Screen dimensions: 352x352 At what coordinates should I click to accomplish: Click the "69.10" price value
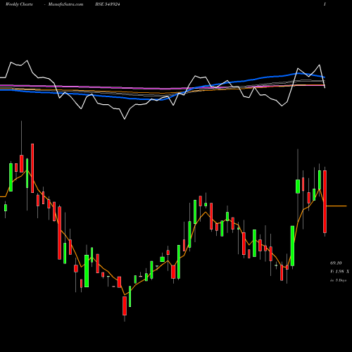click(336, 263)
